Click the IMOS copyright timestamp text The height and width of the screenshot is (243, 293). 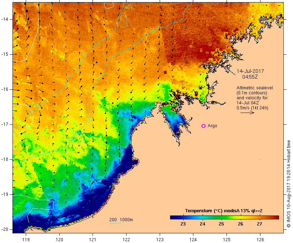289,184
